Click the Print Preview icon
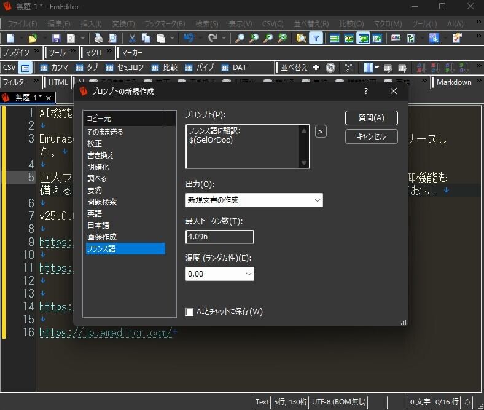 pos(112,38)
